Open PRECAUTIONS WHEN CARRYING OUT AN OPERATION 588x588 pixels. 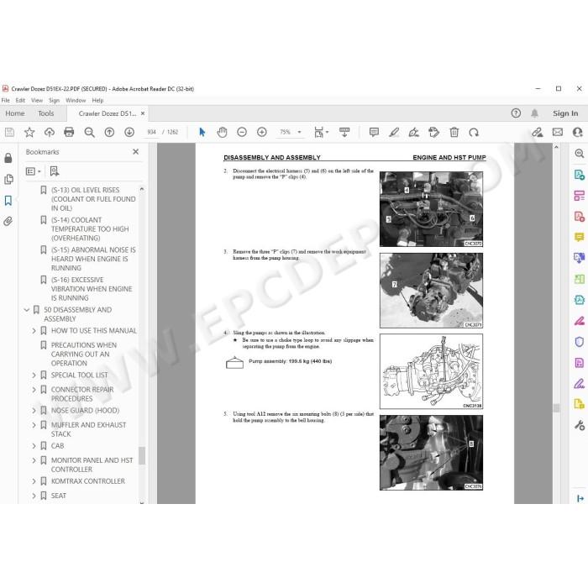tap(84, 354)
